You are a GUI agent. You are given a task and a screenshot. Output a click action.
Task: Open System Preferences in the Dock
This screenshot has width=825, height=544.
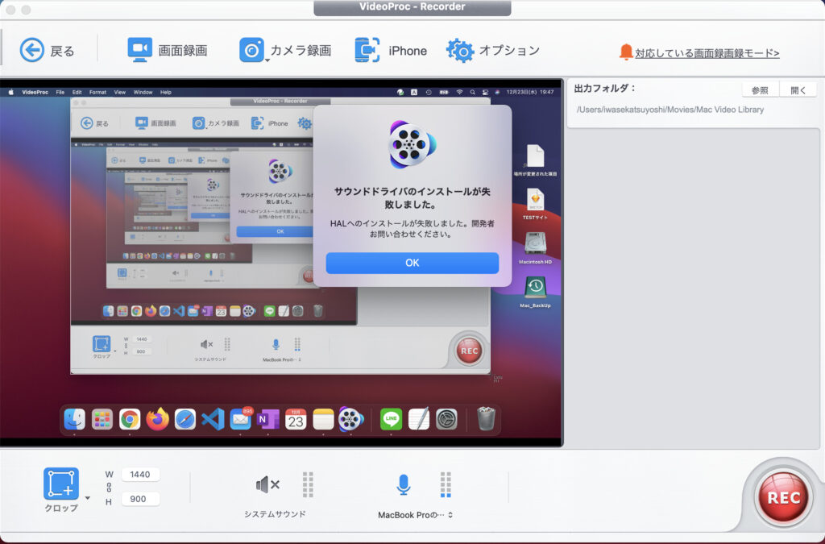[446, 419]
